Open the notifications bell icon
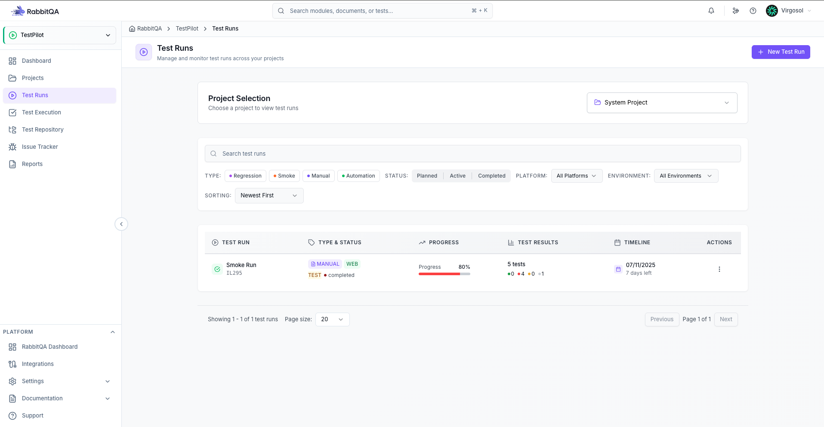The image size is (824, 427). pos(711,11)
